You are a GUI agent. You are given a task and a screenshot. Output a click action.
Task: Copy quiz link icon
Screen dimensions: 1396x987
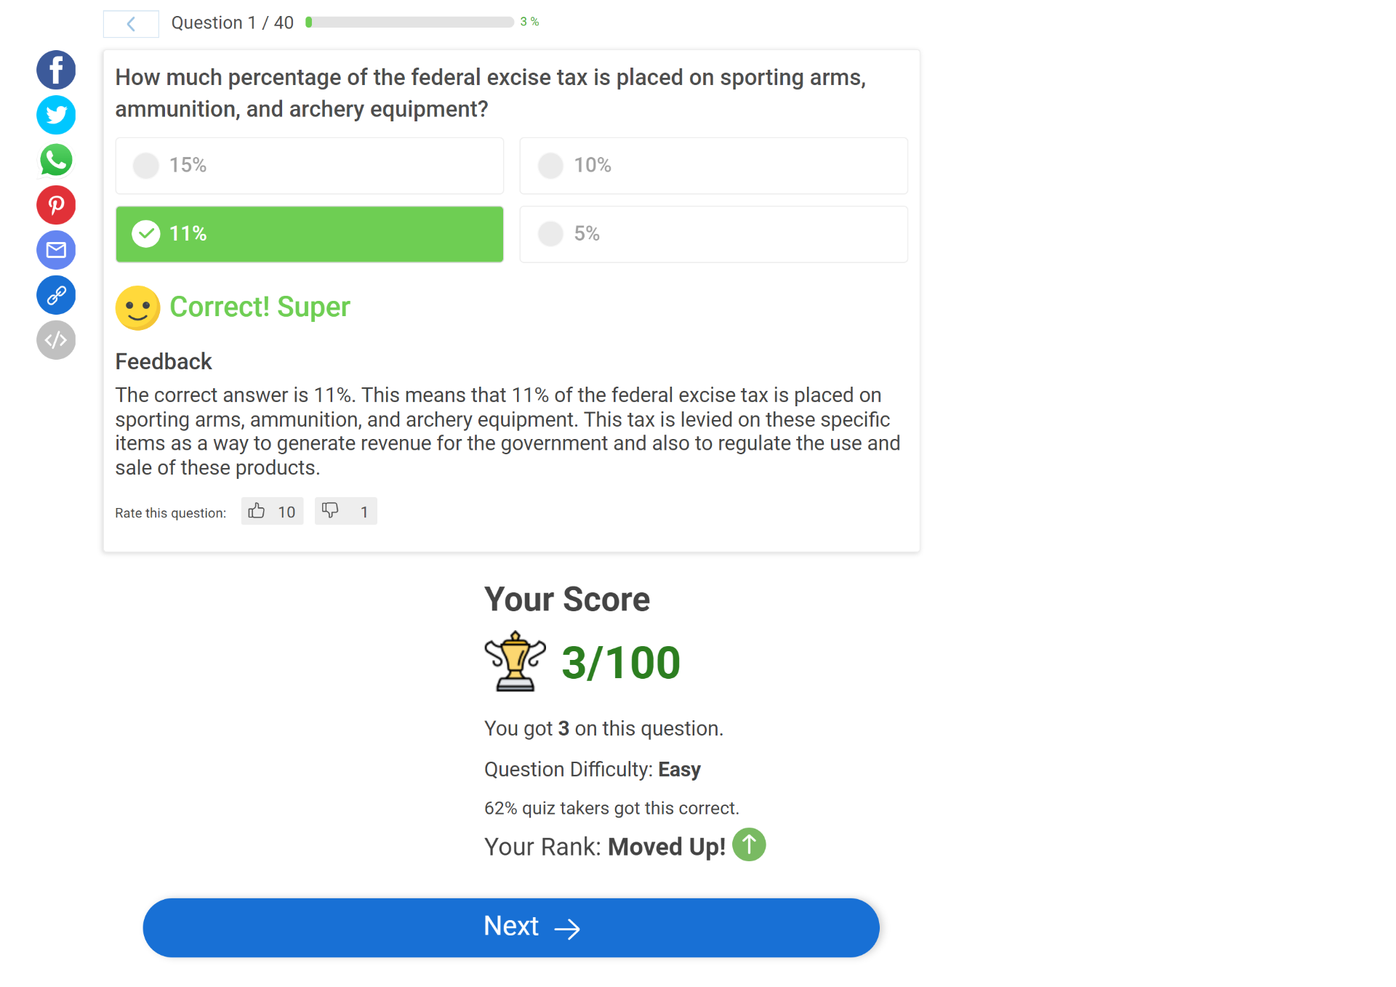click(x=56, y=295)
